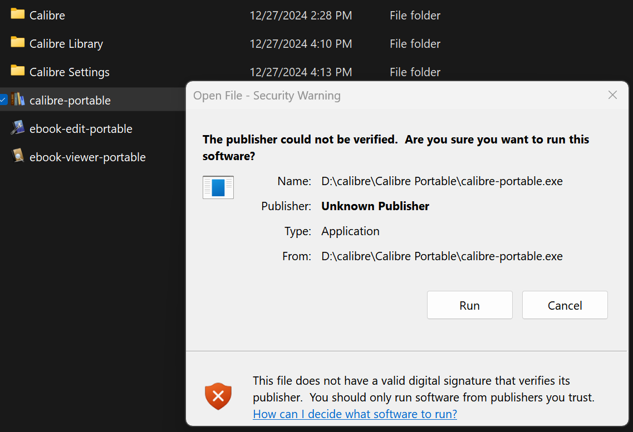Click the red shield warning icon
Screen dimensions: 633x432
[218, 396]
